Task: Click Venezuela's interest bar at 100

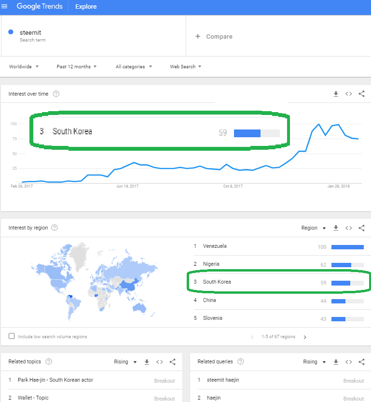Action: point(347,247)
